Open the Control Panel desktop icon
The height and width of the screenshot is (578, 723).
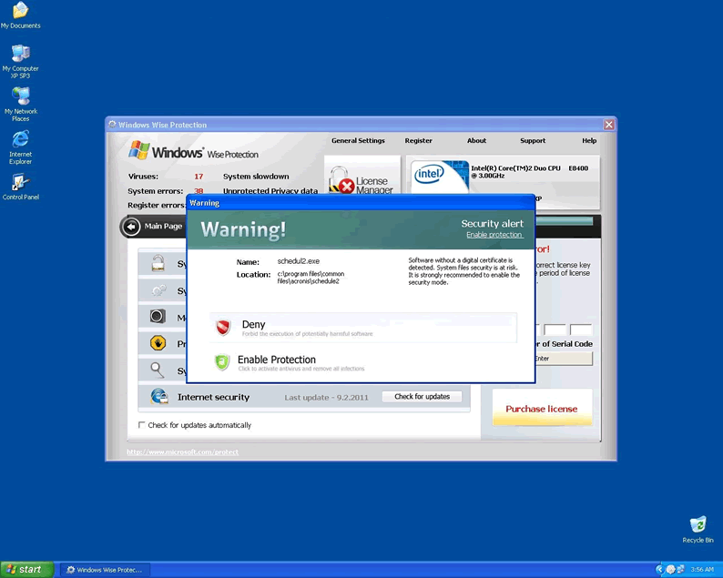20,183
